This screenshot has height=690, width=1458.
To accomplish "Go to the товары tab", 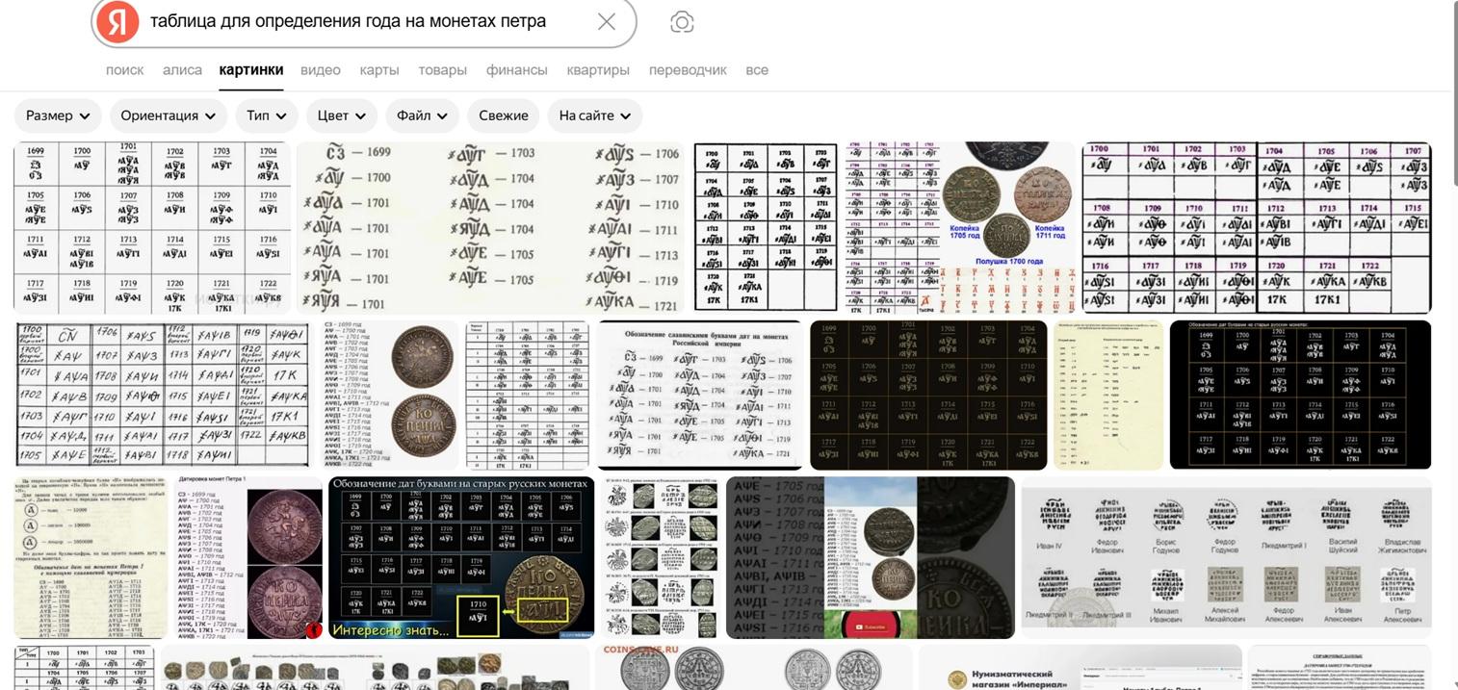I will point(442,70).
